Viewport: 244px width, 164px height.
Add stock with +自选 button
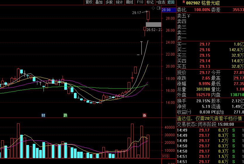click(160, 2)
